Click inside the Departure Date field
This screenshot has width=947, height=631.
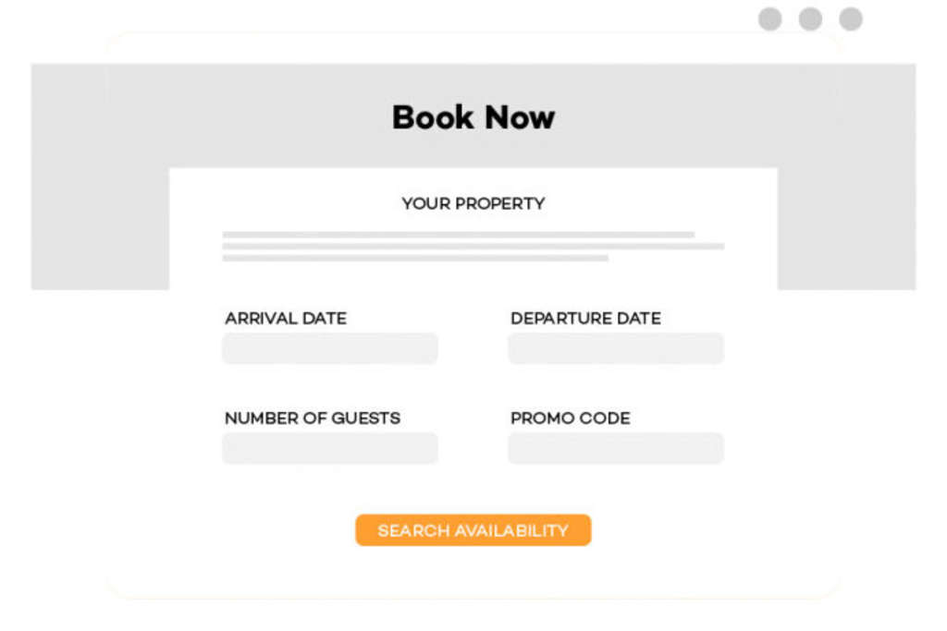click(x=615, y=348)
